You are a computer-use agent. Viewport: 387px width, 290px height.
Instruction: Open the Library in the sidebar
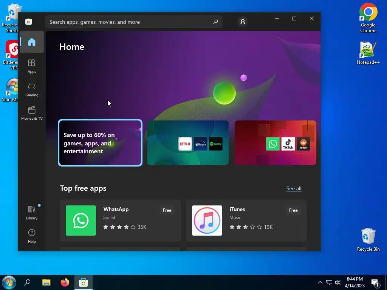click(x=32, y=213)
